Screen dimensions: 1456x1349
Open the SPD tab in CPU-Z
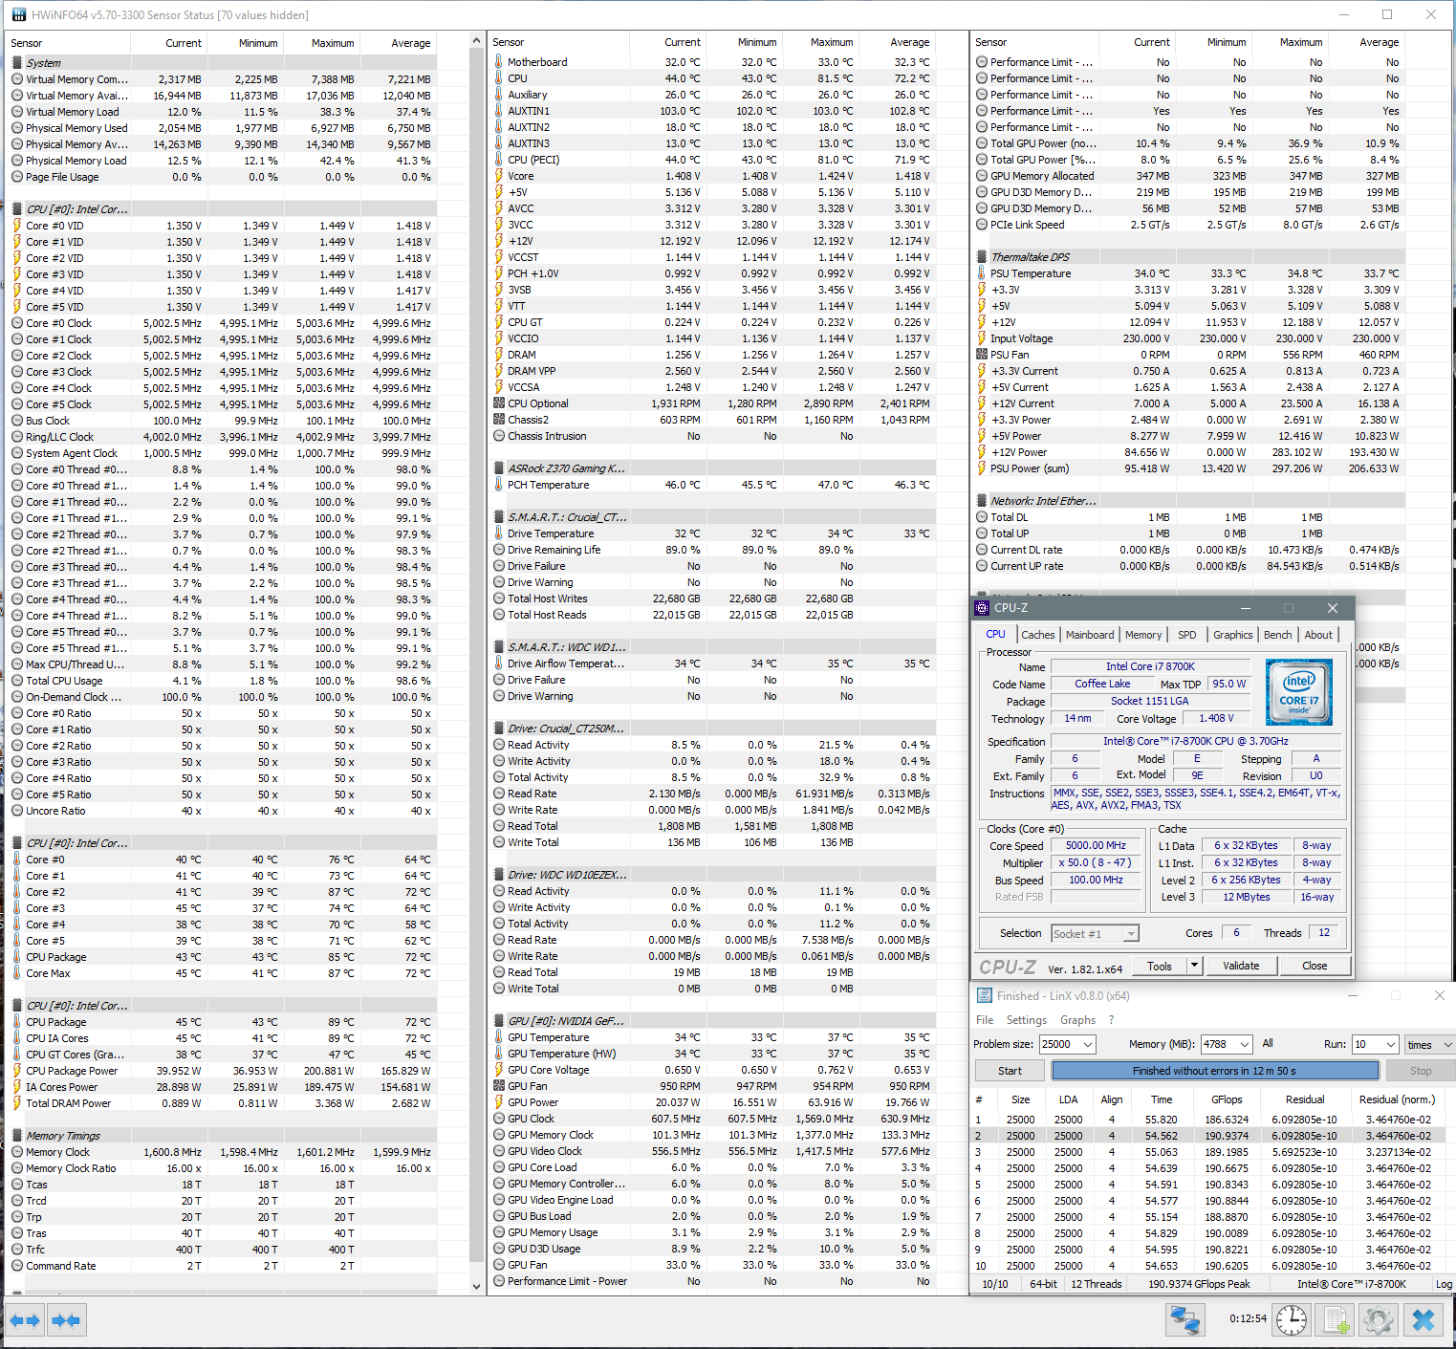1186,635
